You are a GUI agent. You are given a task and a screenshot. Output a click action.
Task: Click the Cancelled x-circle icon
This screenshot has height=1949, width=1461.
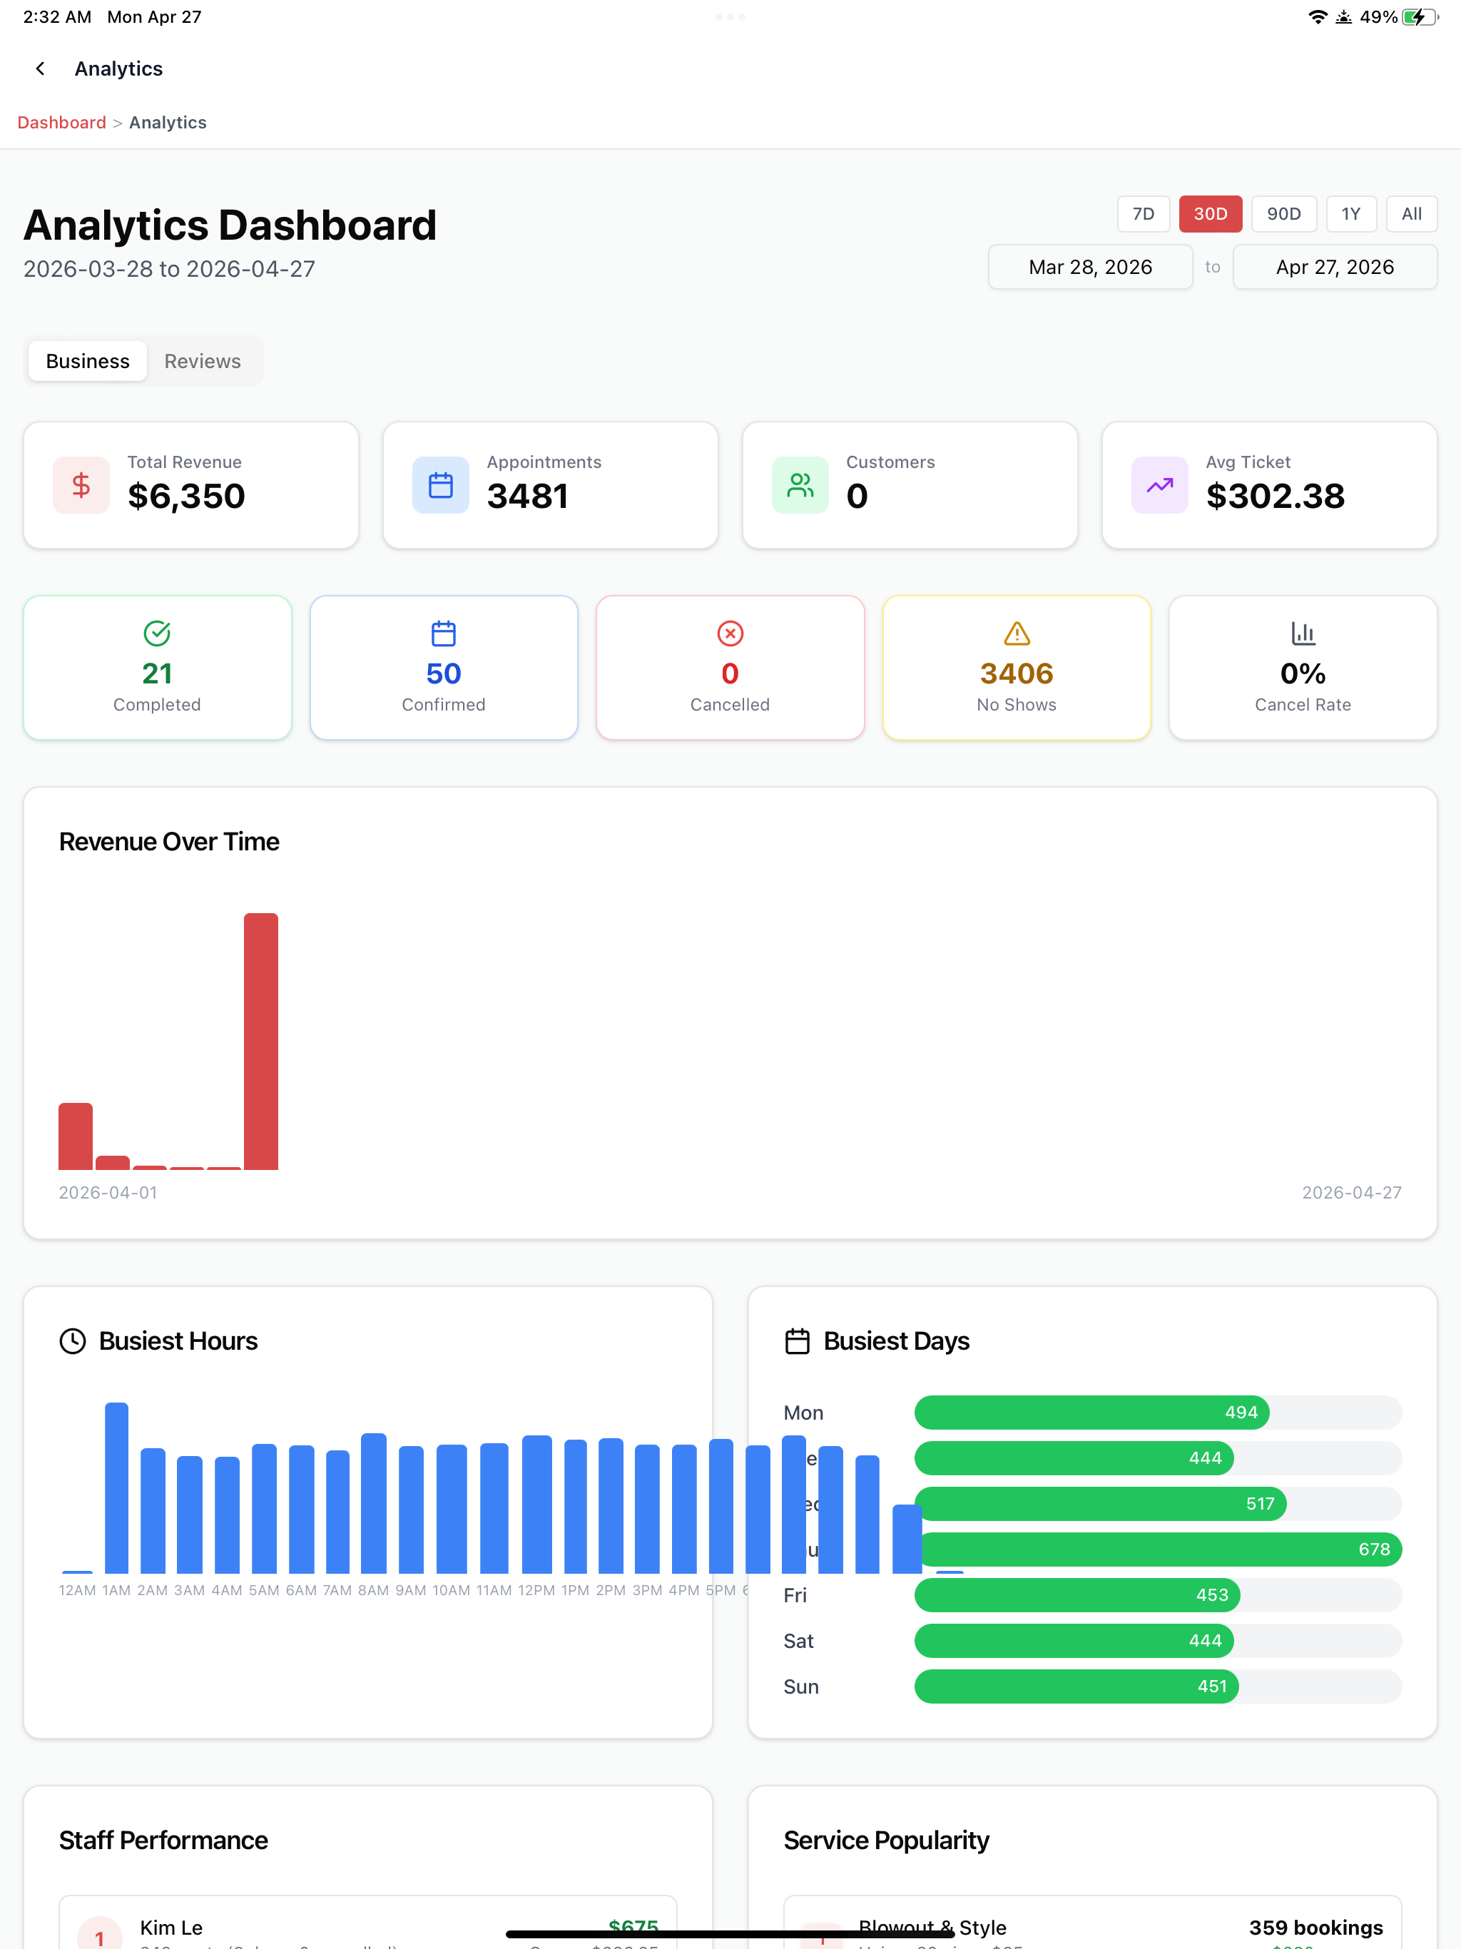coord(730,633)
